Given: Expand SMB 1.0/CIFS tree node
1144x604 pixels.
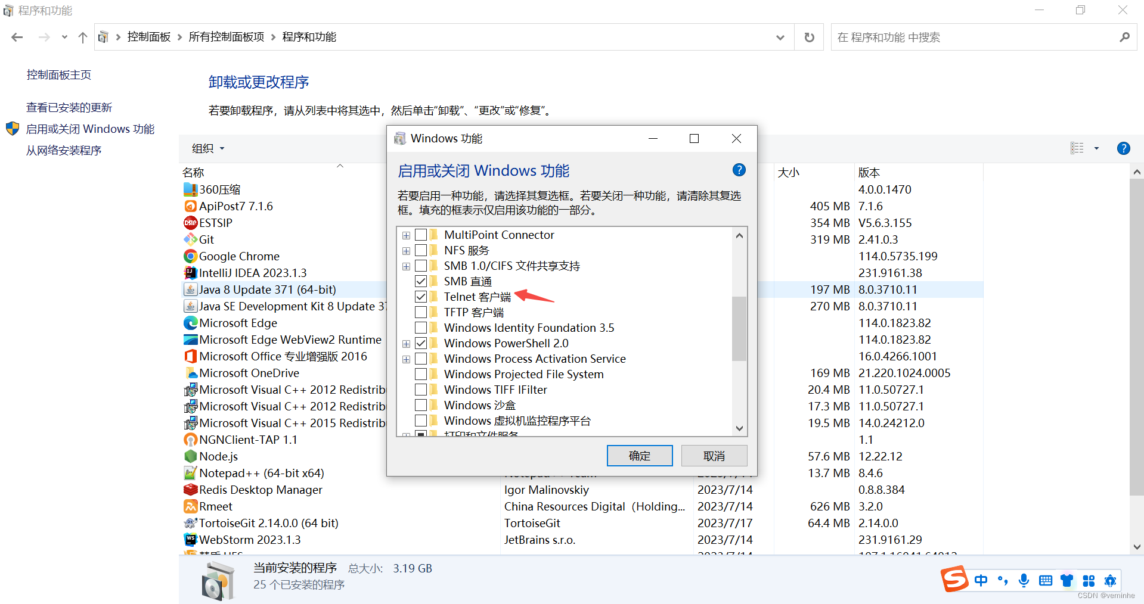Looking at the screenshot, I should (406, 266).
